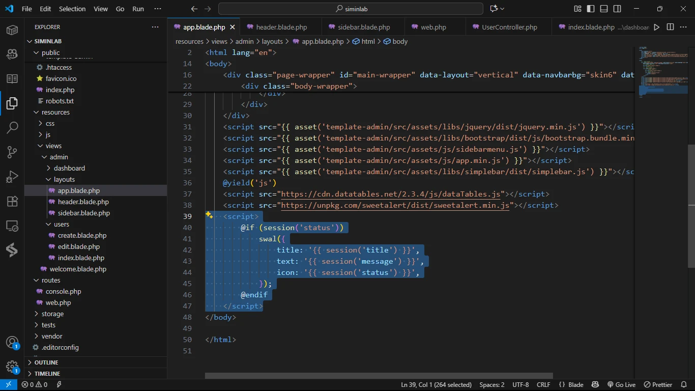Open the Extensions view
The height and width of the screenshot is (391, 695).
[x=12, y=201]
